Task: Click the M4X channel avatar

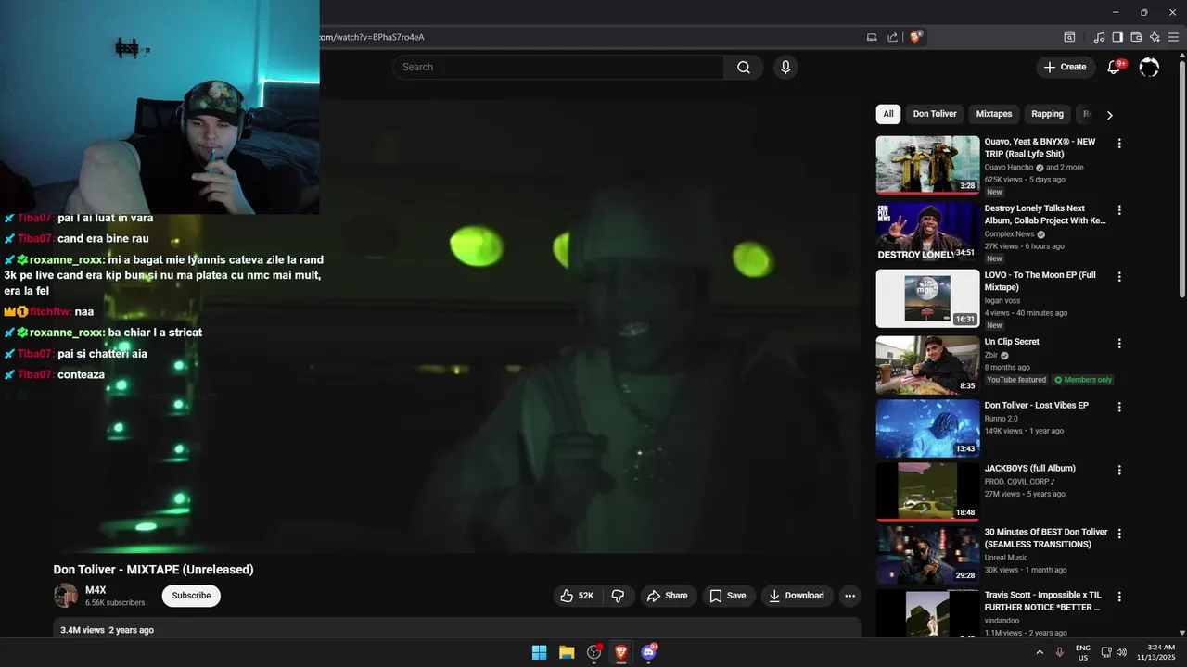Action: [66, 596]
